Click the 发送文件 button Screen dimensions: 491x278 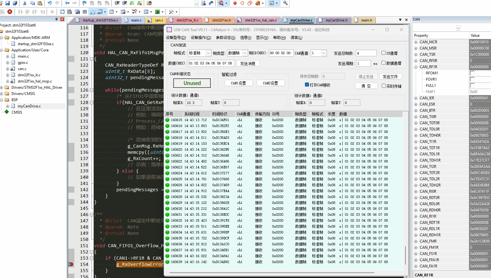pyautogui.click(x=390, y=77)
